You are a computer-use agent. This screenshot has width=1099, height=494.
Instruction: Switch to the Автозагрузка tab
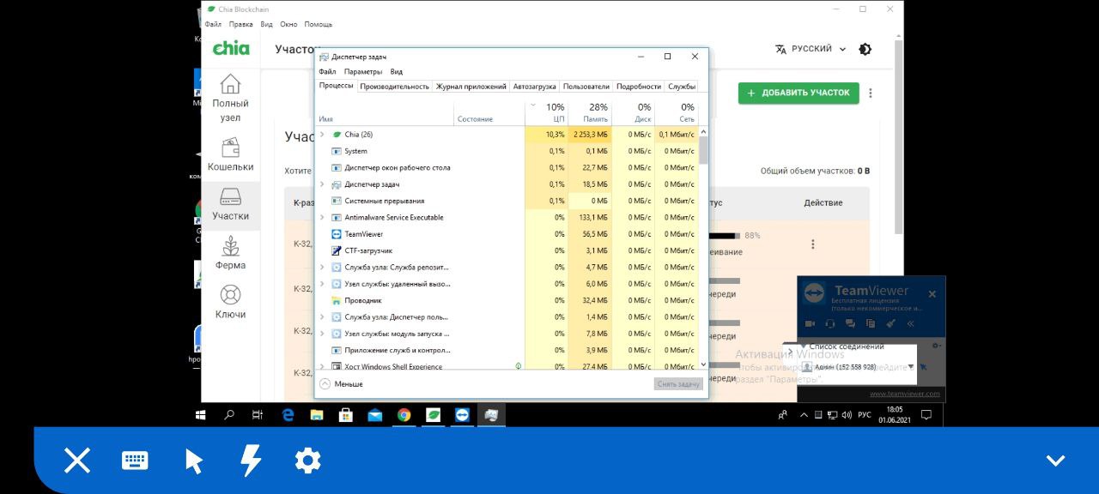pos(534,87)
